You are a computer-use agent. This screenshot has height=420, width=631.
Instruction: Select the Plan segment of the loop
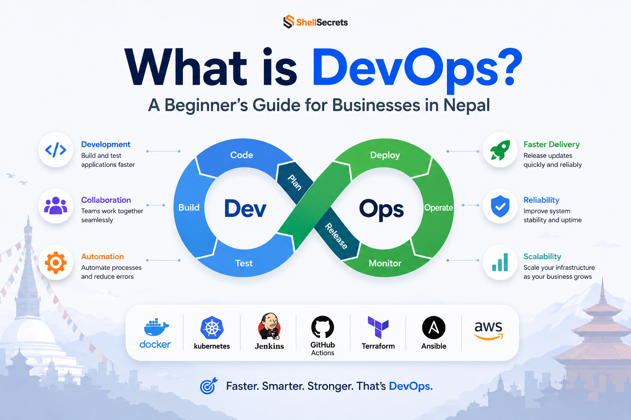click(294, 182)
